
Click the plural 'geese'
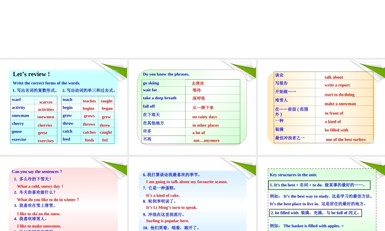tap(43, 133)
